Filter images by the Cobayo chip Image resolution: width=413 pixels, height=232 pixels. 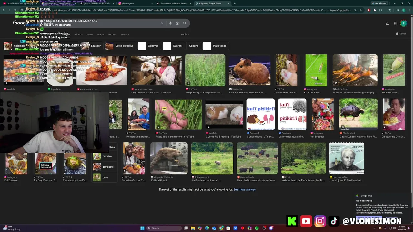coord(194,46)
